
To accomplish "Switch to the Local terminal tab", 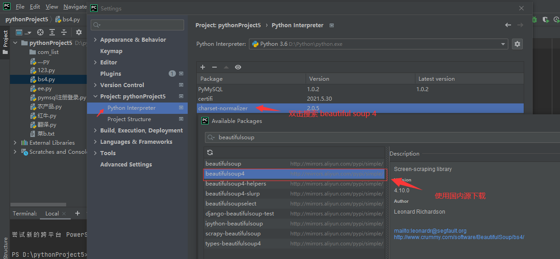I will [x=52, y=214].
